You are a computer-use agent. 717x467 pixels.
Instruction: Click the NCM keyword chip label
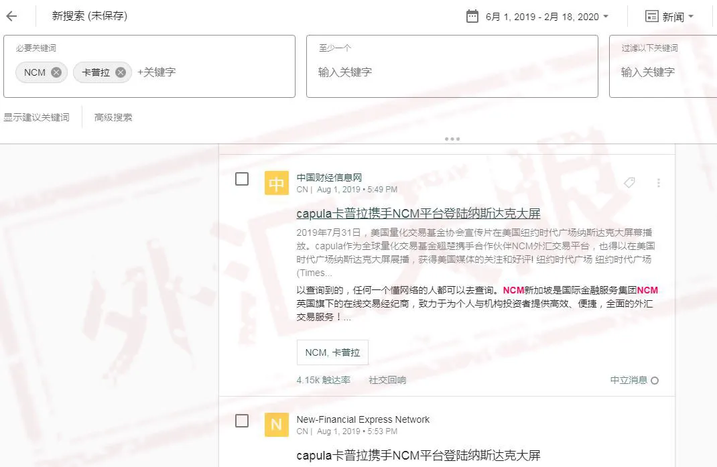[x=35, y=72]
